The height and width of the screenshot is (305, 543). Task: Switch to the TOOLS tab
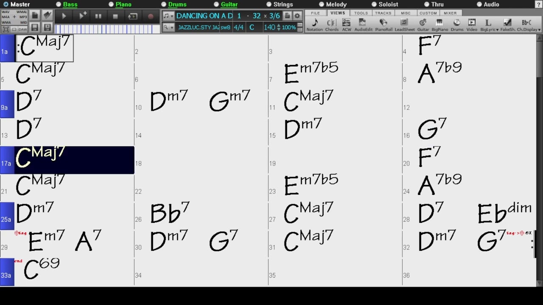click(361, 13)
